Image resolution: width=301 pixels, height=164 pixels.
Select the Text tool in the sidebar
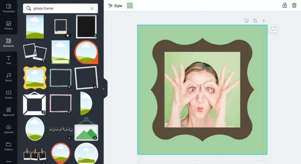9,60
